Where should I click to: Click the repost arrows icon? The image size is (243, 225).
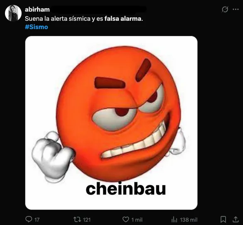[x=77, y=220]
